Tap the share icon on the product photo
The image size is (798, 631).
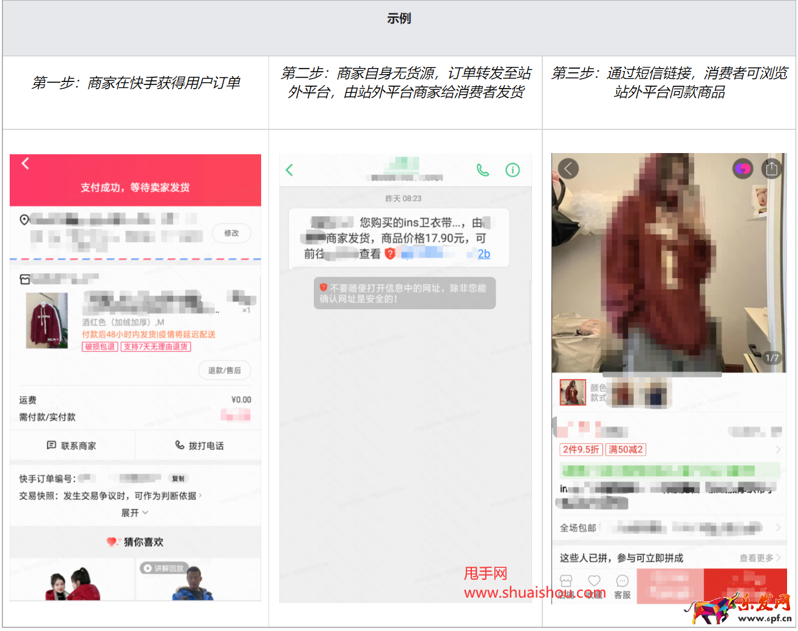(772, 168)
